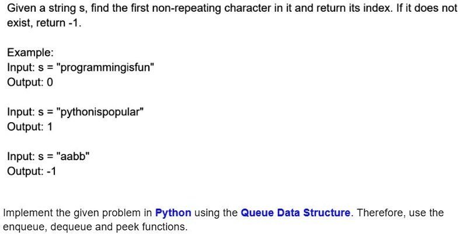
Task: Open the Python link
Action: tap(173, 213)
